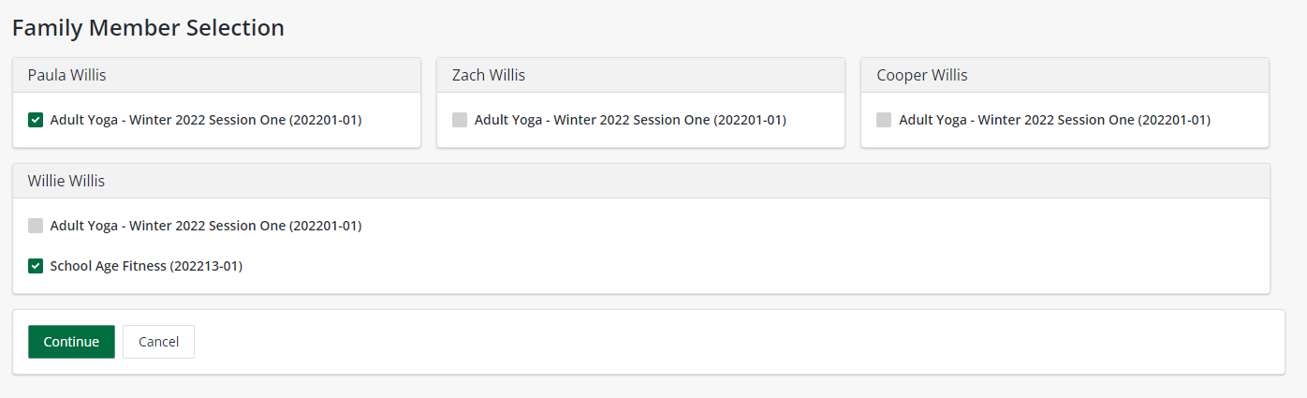This screenshot has width=1307, height=398.
Task: Click the checkmark icon in Paula's panel
Action: point(36,120)
